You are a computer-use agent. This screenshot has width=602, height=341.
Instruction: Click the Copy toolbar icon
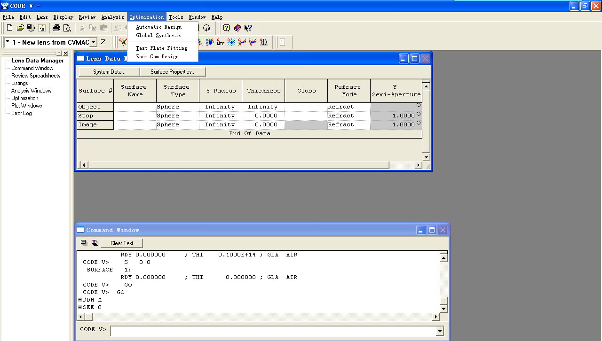[93, 28]
